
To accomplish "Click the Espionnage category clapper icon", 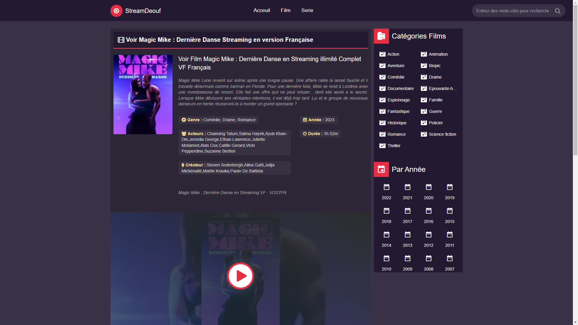I will [382, 100].
